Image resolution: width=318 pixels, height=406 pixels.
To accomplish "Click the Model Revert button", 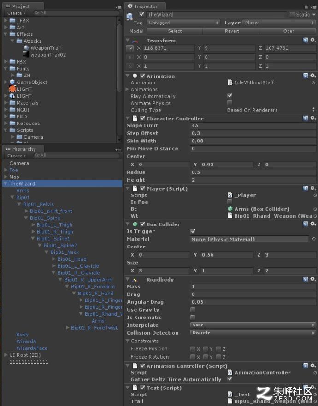I will point(232,31).
